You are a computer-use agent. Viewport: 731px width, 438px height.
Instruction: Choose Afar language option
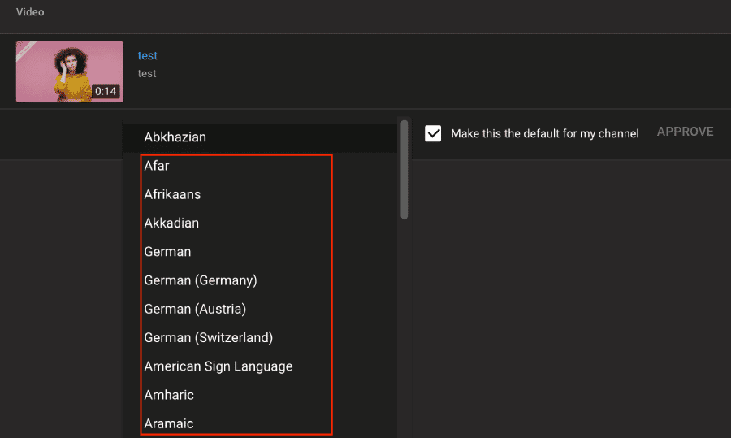pyautogui.click(x=260, y=166)
